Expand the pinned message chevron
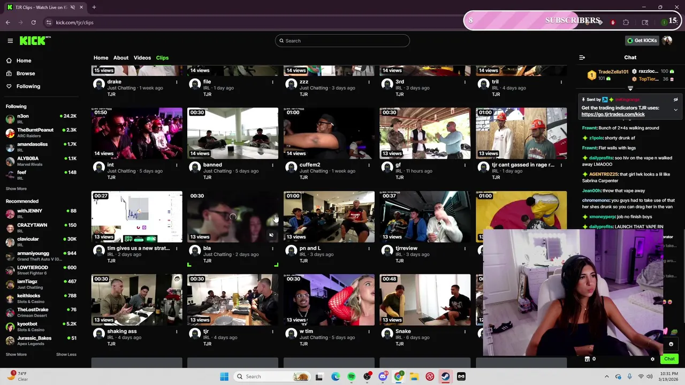This screenshot has height=385, width=685. 675,110
